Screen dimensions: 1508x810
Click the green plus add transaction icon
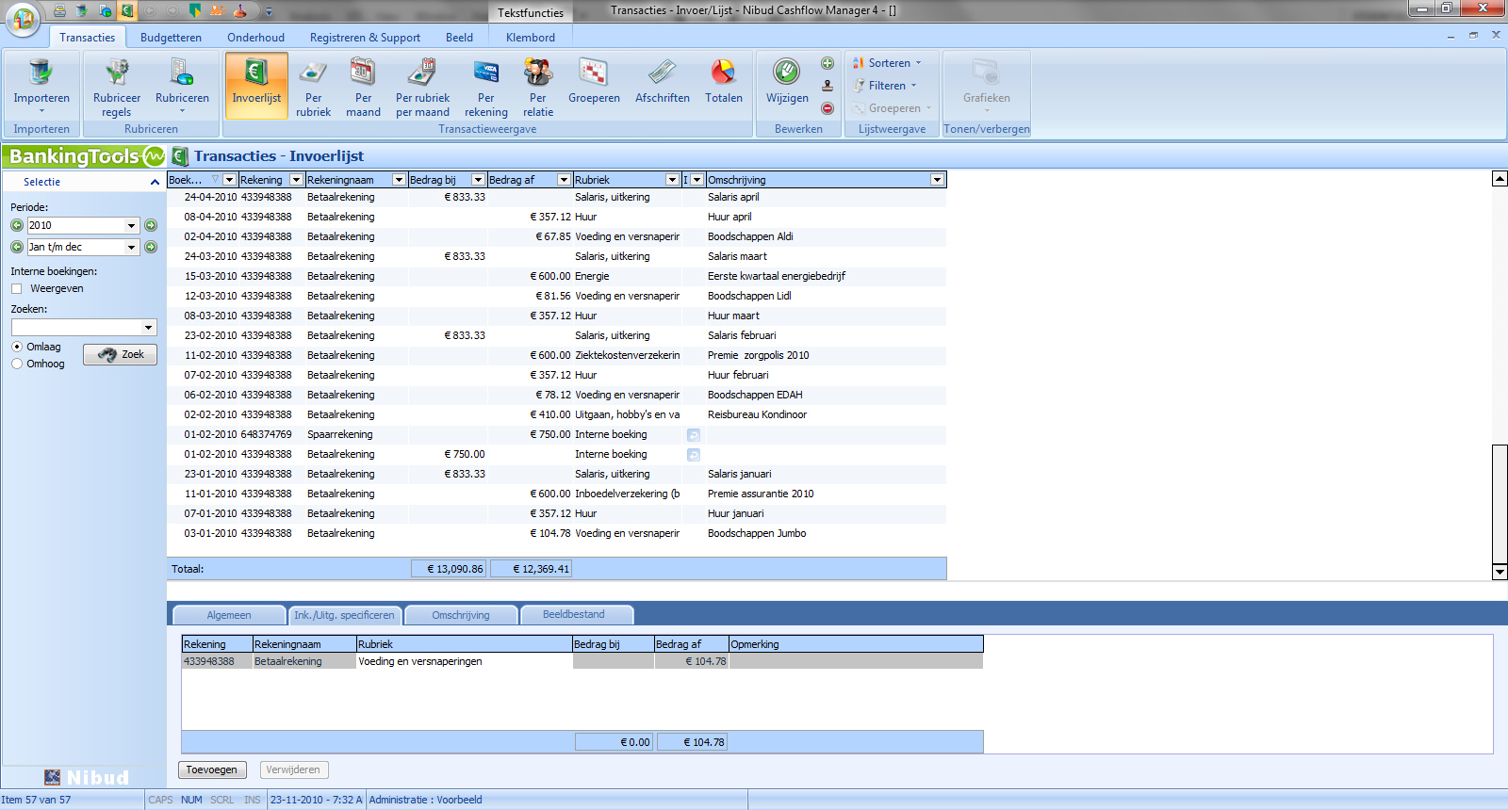828,63
